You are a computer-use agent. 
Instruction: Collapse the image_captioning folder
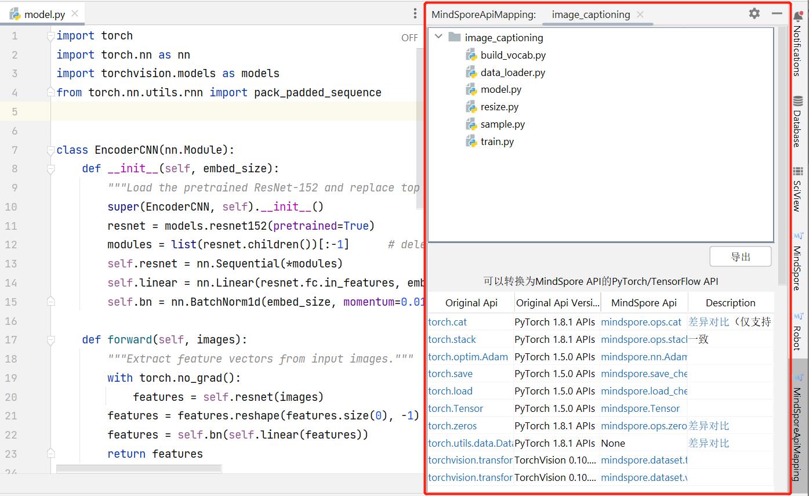(439, 37)
